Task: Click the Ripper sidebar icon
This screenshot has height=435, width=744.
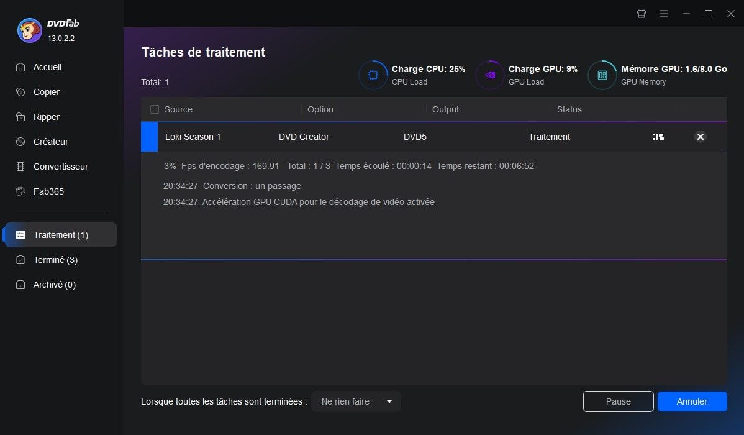Action: (x=20, y=117)
